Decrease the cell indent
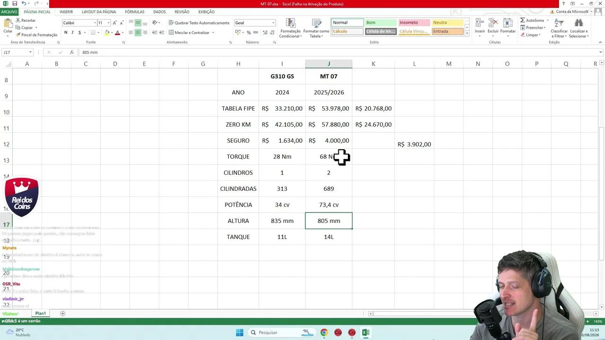The width and height of the screenshot is (605, 340). (x=155, y=33)
